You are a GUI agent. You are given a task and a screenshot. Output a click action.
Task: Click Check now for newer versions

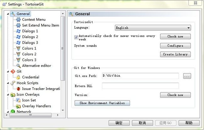175,36
